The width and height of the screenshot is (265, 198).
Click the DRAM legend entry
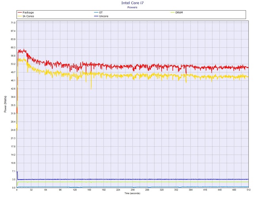(177, 13)
